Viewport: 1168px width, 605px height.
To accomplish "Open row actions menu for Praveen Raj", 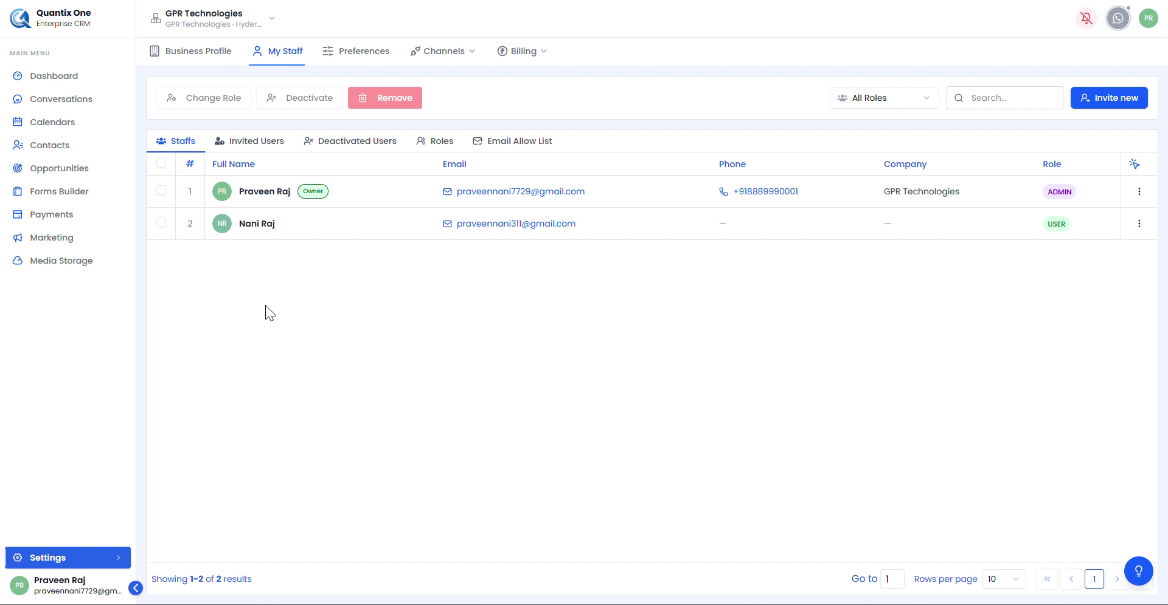I will click(1139, 191).
